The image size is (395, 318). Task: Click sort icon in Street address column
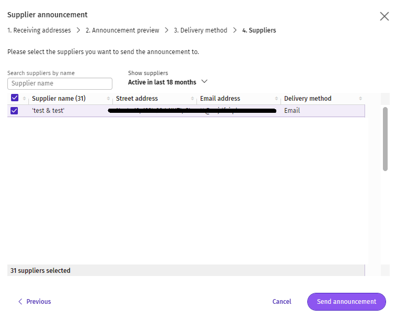click(192, 99)
